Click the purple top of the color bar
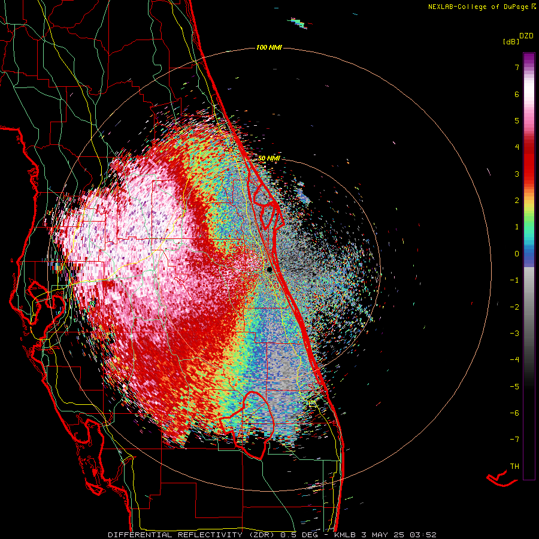The height and width of the screenshot is (539, 539). (x=529, y=59)
